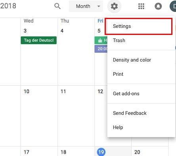Select today's date 19
176x156 pixels.
(101, 152)
